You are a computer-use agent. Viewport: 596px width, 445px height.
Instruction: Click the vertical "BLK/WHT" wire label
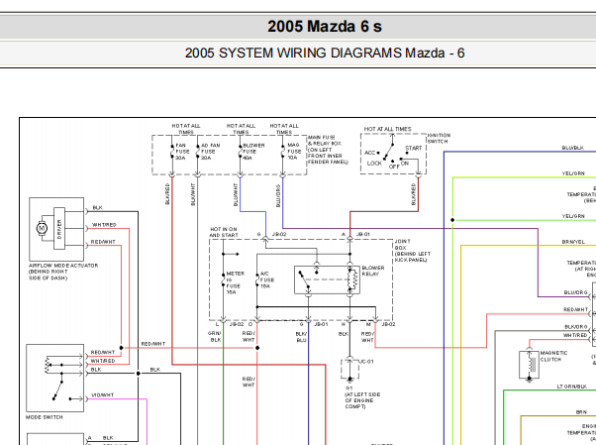coord(193,194)
